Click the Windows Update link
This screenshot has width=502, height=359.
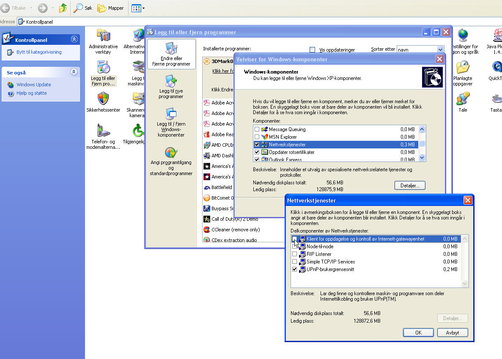click(x=33, y=85)
